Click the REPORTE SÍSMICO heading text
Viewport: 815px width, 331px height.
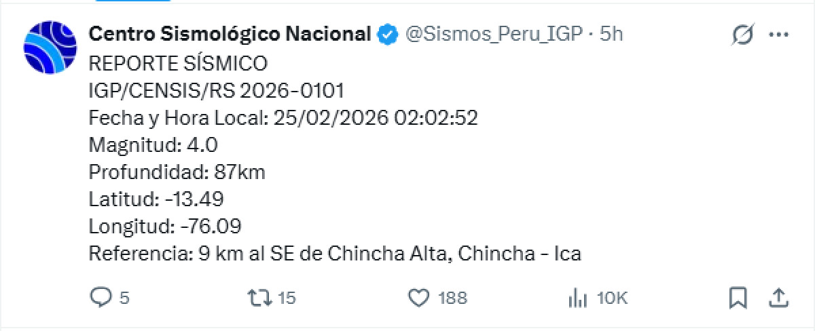pos(178,64)
